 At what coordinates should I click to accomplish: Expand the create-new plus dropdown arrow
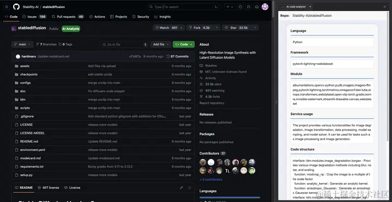pyautogui.click(x=232, y=7)
